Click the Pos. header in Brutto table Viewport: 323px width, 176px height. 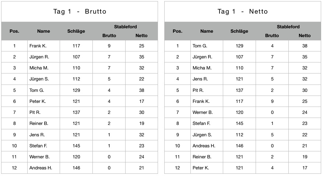click(x=14, y=31)
